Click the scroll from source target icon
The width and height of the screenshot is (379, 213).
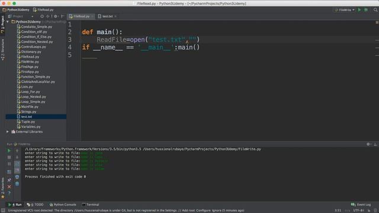[42, 16]
